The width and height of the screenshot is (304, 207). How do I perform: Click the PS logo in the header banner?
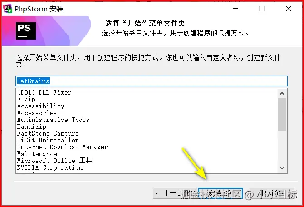(26, 31)
